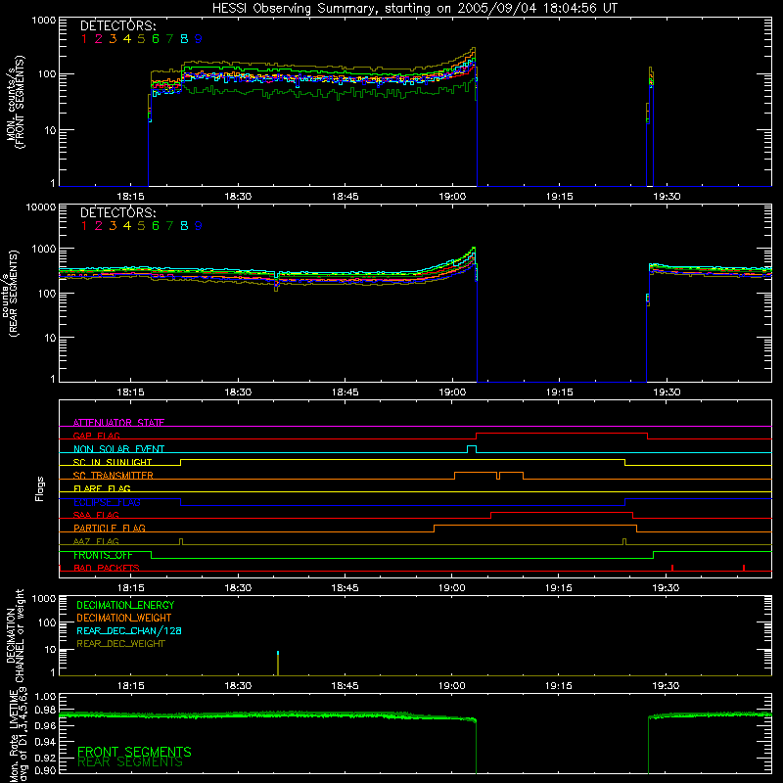This screenshot has height=783, width=783.
Task: Click the DECIMATION_WEIGHT legend entry
Action: click(124, 618)
